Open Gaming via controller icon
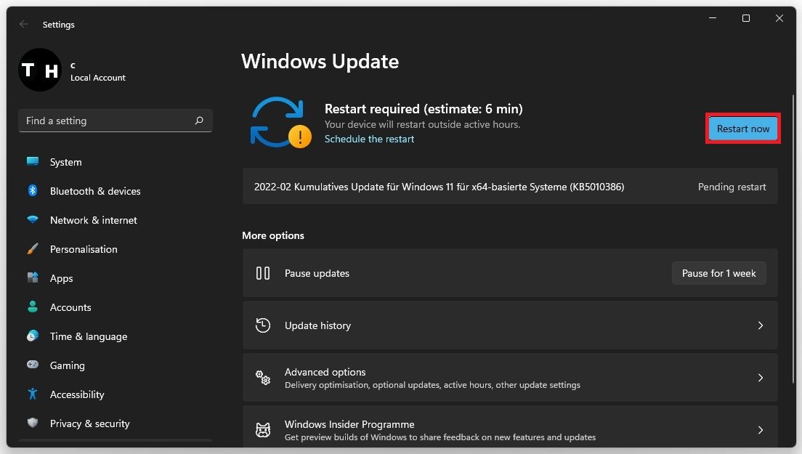This screenshot has width=802, height=454. (x=33, y=365)
